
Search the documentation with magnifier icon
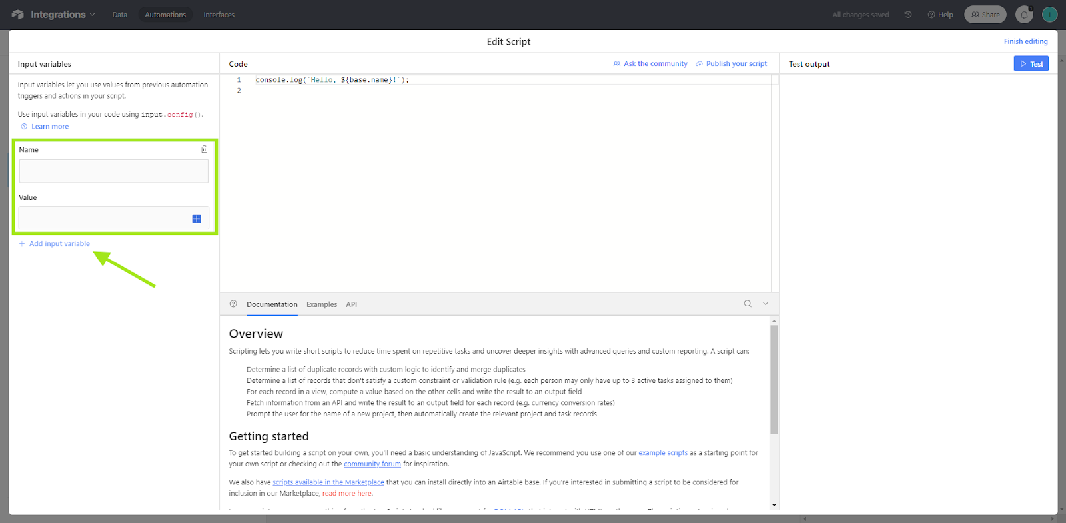[x=748, y=304]
